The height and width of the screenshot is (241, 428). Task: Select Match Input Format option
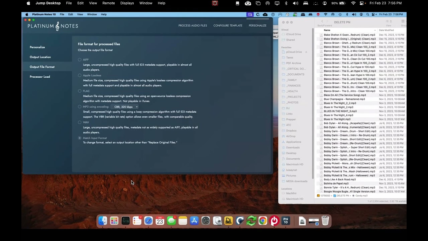tap(80, 138)
